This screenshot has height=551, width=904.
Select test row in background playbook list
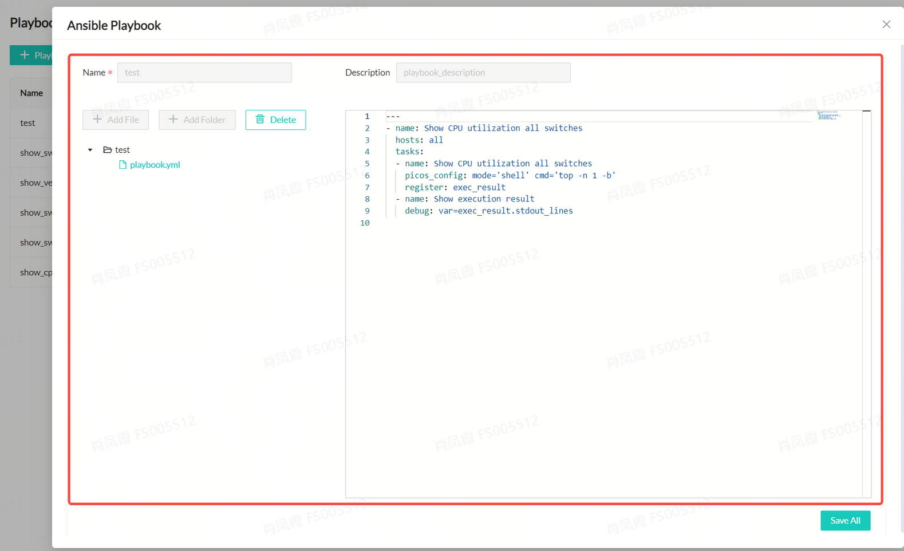pos(27,123)
